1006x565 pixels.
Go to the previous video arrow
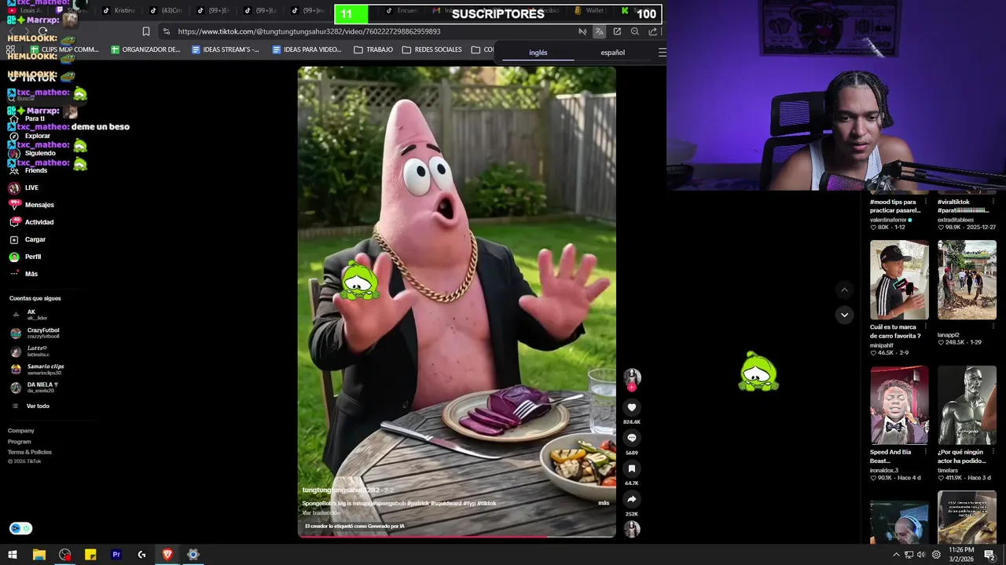[844, 290]
